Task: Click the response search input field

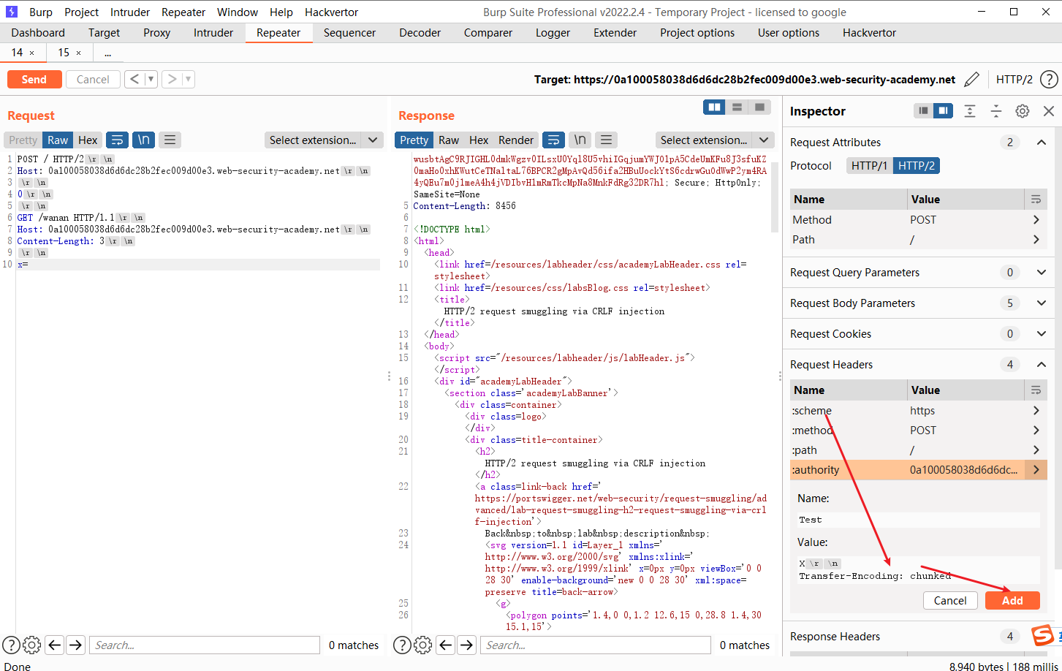Action: (x=596, y=645)
